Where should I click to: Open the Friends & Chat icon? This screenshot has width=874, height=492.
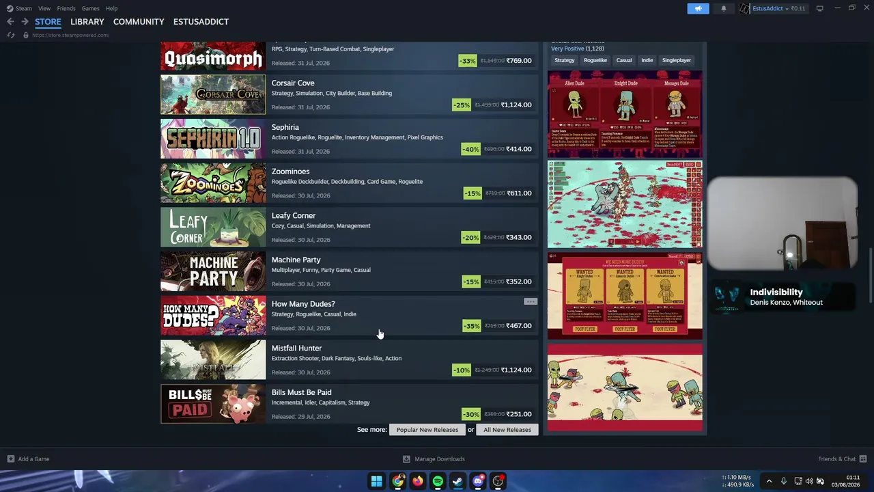863,459
